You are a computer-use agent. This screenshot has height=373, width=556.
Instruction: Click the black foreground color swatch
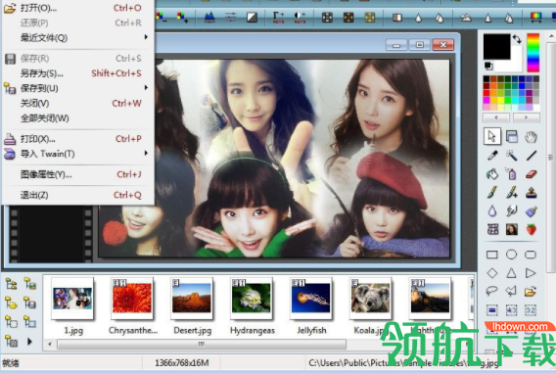click(497, 46)
